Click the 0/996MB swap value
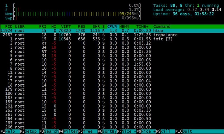 click(x=130, y=18)
